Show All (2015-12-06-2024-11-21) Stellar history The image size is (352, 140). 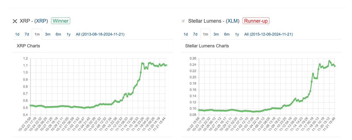[x=269, y=34]
